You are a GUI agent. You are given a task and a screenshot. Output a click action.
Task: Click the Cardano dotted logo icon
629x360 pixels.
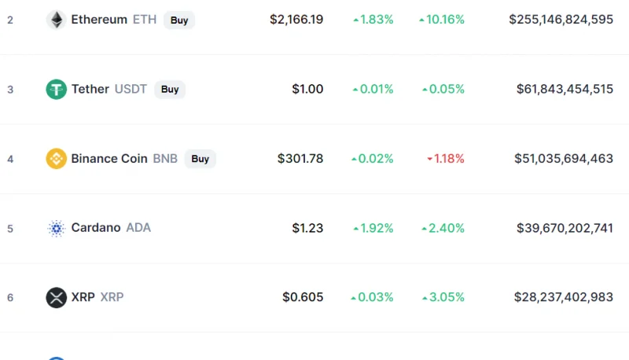(56, 228)
